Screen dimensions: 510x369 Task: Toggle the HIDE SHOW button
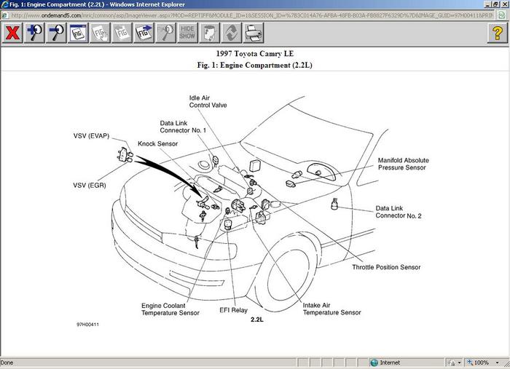(x=187, y=33)
